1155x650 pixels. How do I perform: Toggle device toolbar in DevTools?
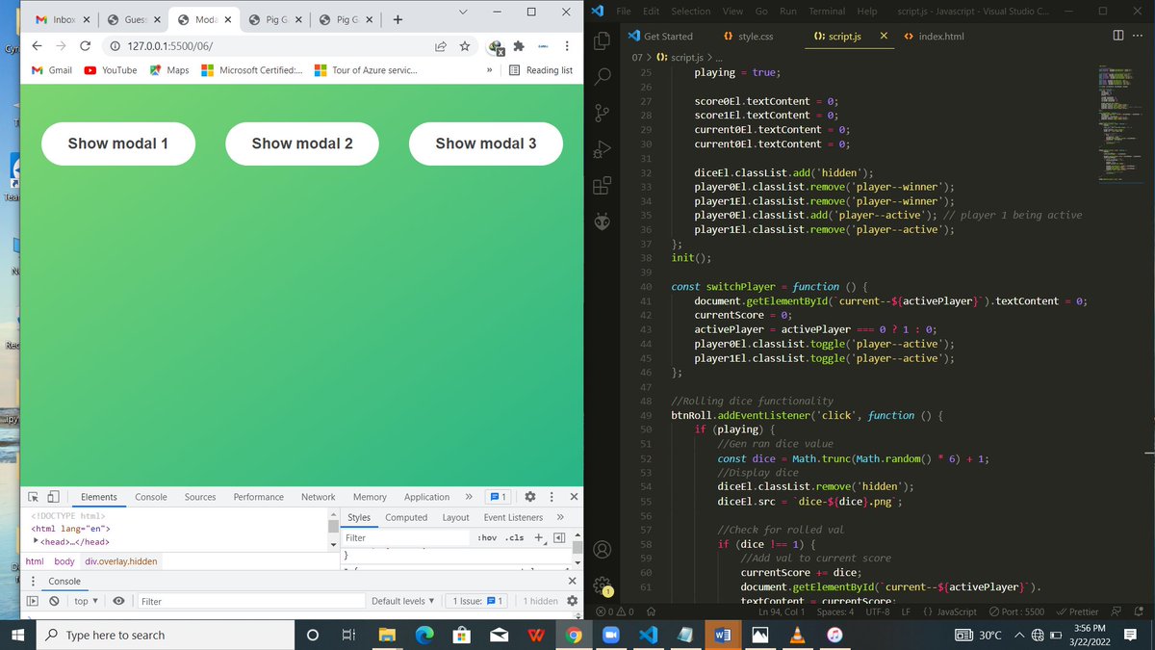53,497
